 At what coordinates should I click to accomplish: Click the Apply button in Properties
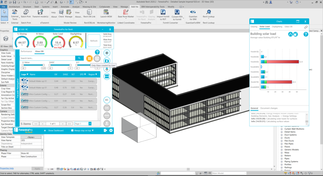(x=37, y=168)
